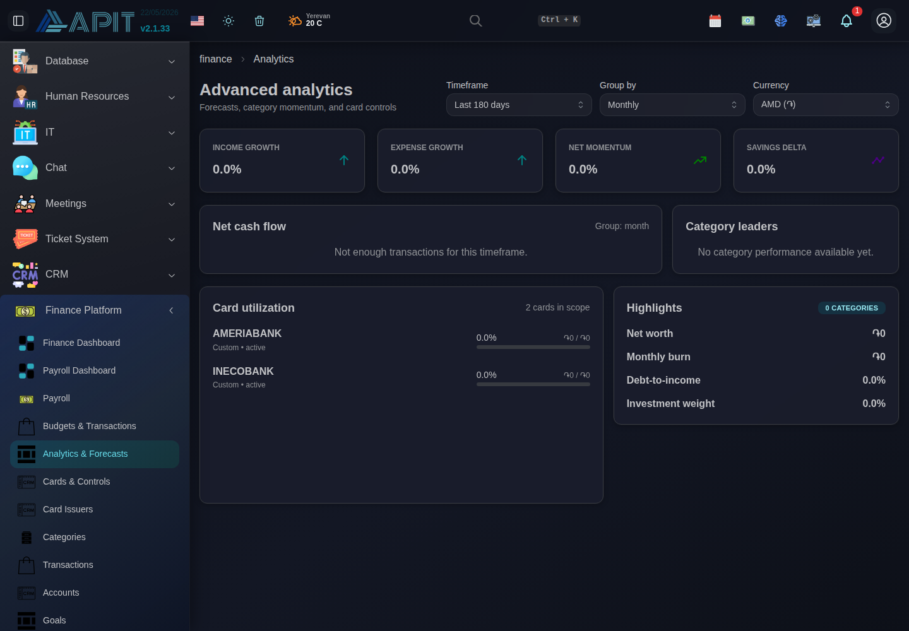Click the Savings Delta trend icon
The height and width of the screenshot is (631, 909).
878,160
